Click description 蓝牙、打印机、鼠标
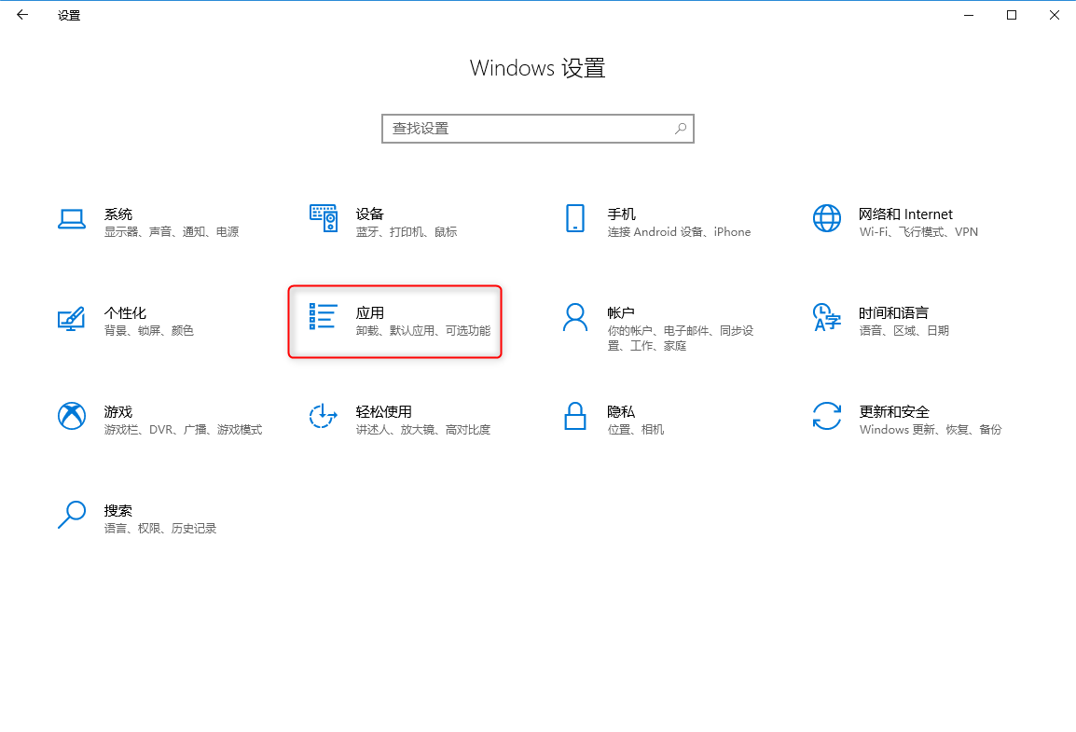The width and height of the screenshot is (1076, 732). click(407, 232)
